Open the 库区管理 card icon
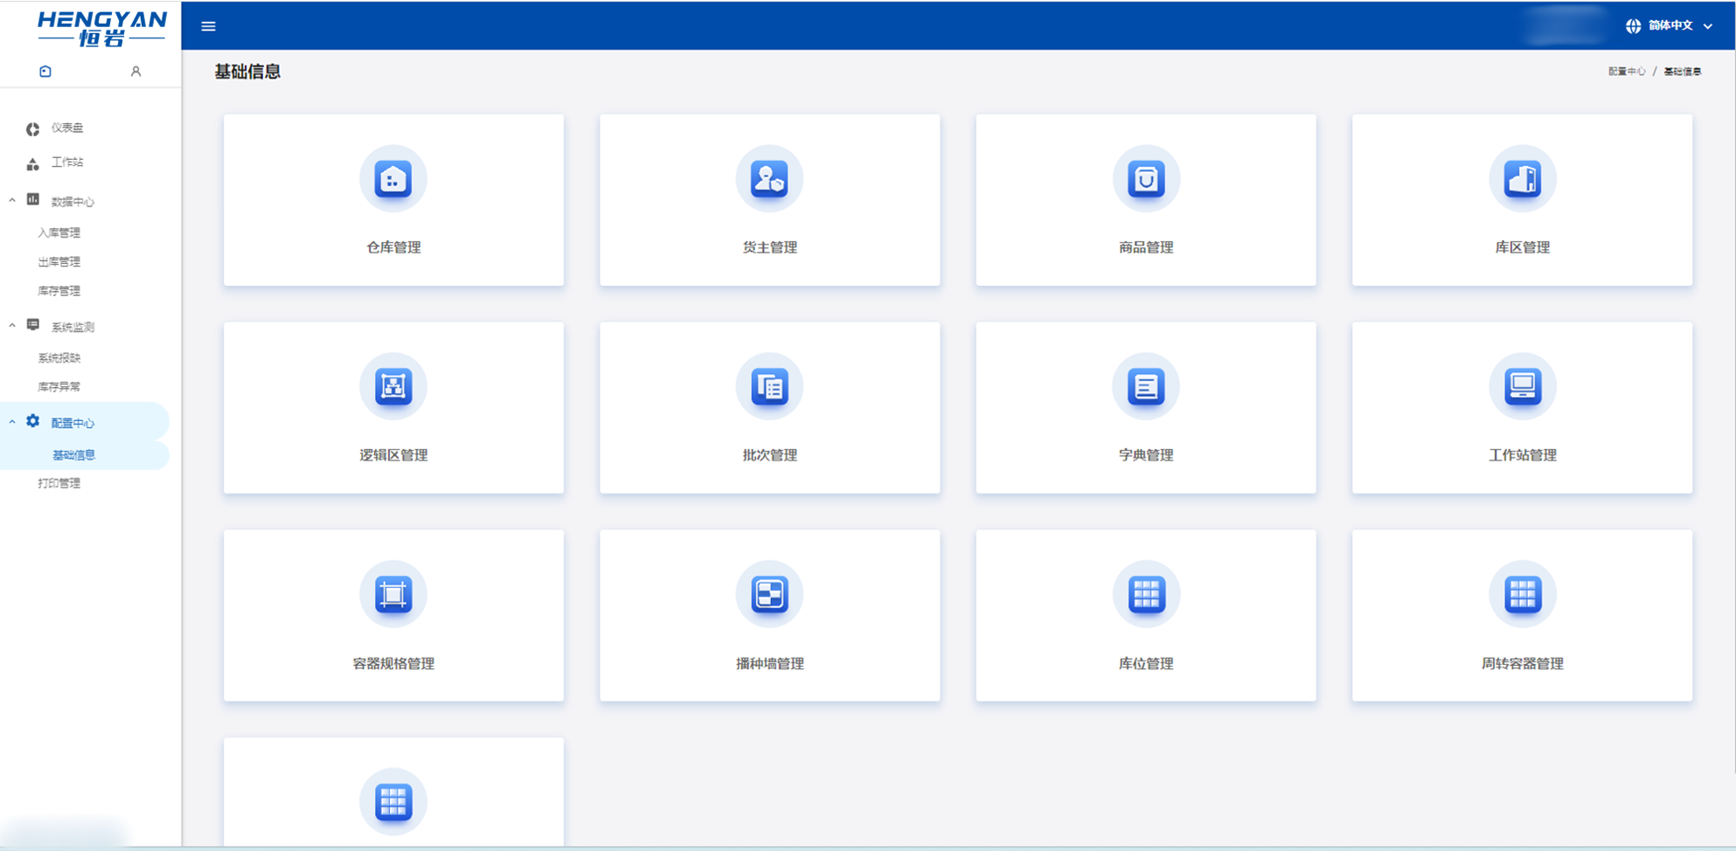The image size is (1736, 851). (1522, 179)
